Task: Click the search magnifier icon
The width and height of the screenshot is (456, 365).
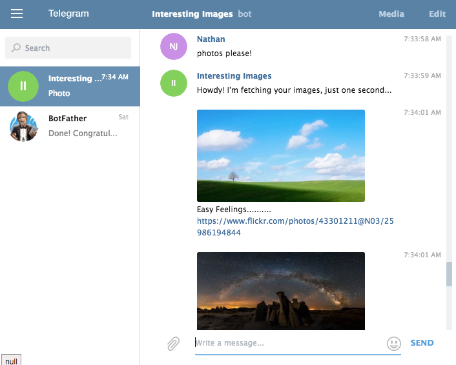Action: (x=16, y=48)
